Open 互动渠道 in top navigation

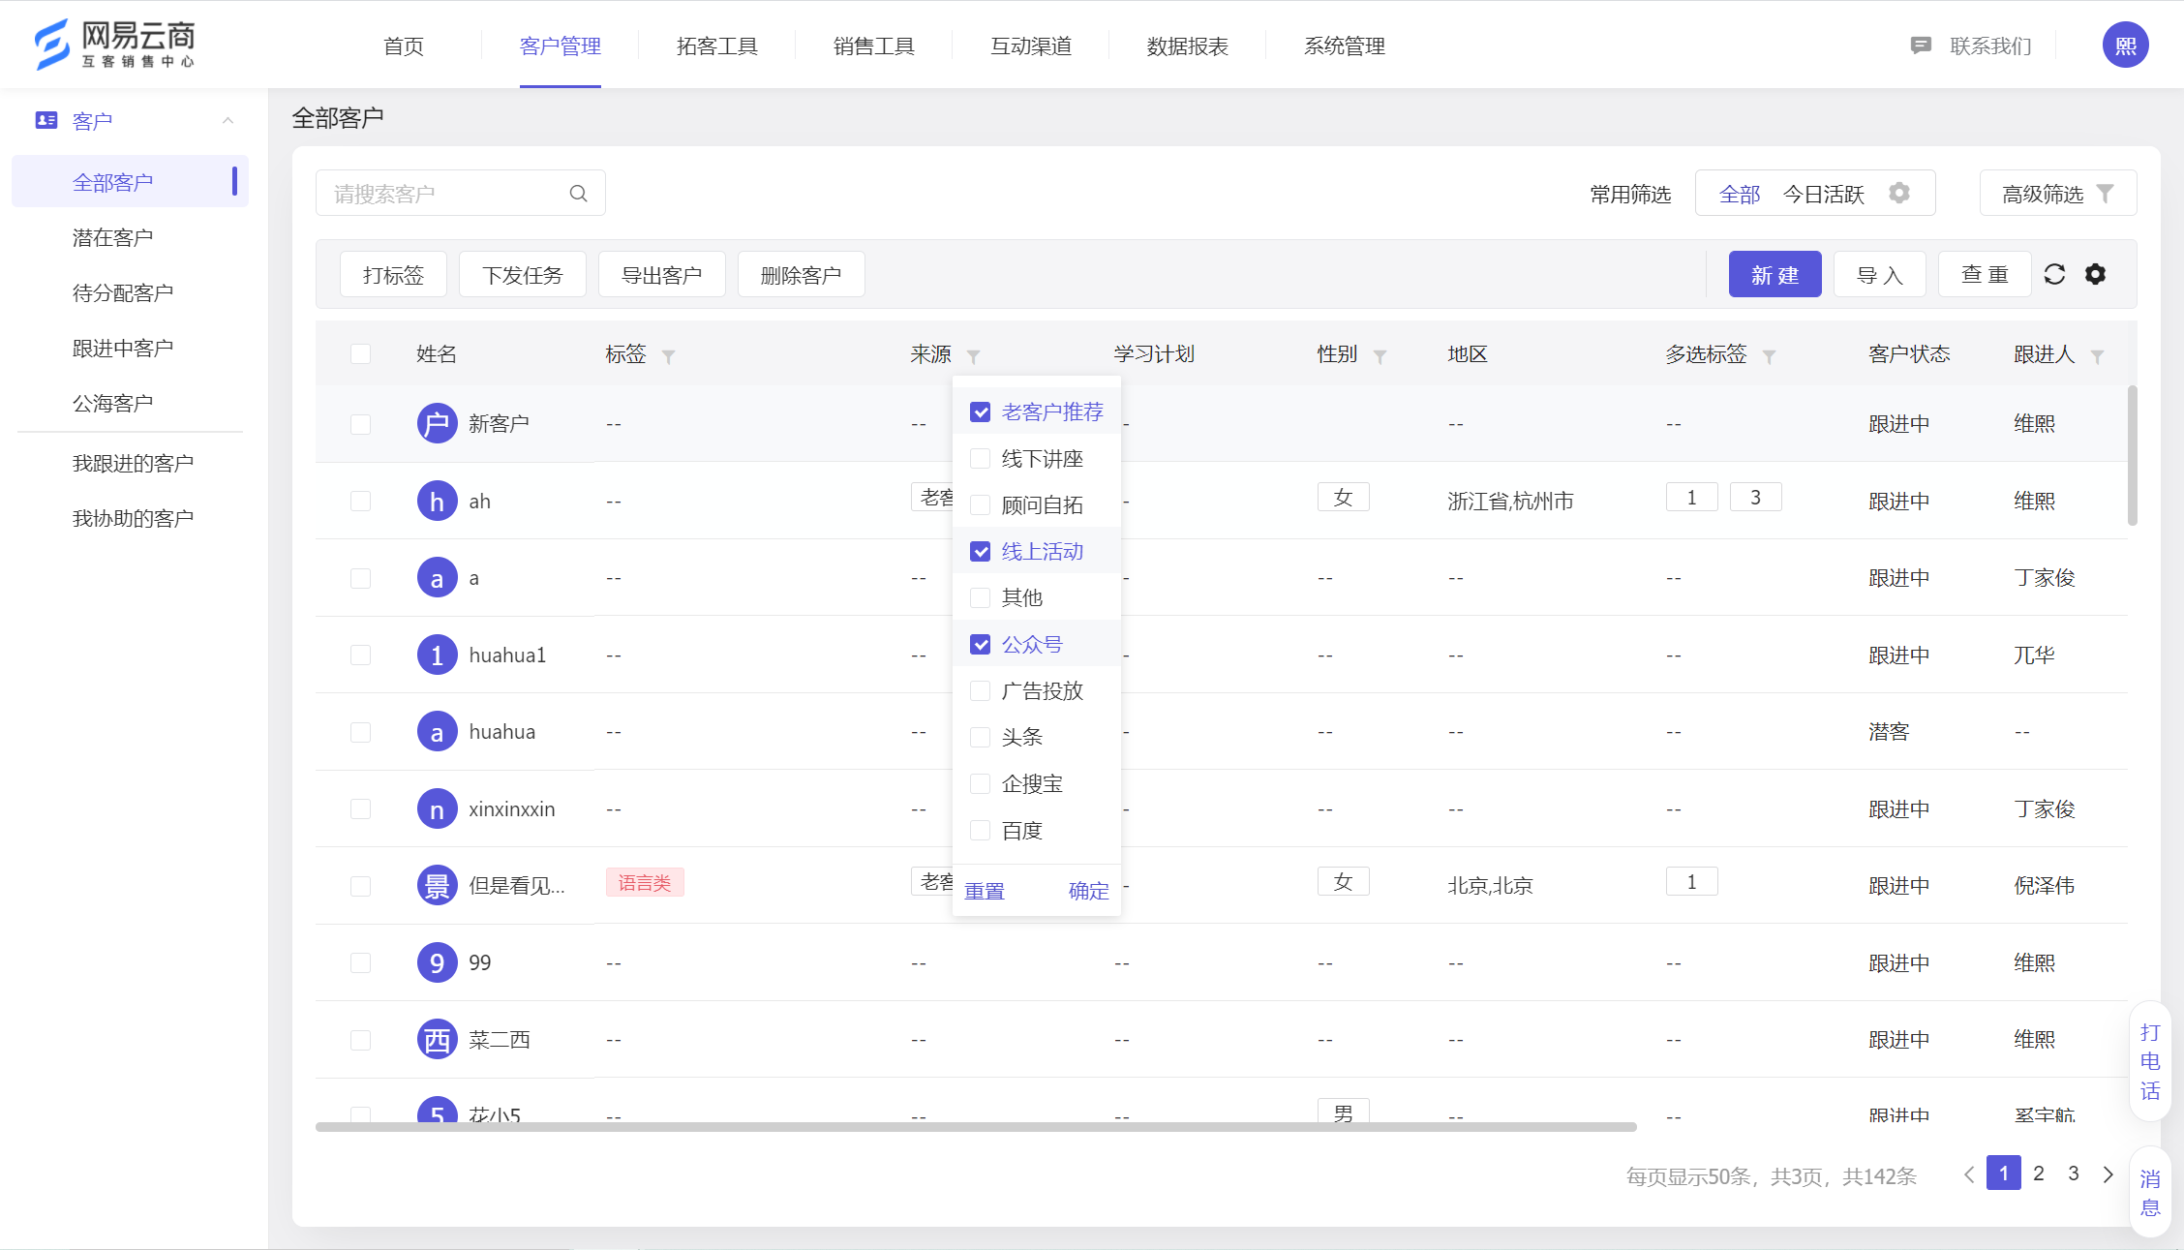point(1031,46)
